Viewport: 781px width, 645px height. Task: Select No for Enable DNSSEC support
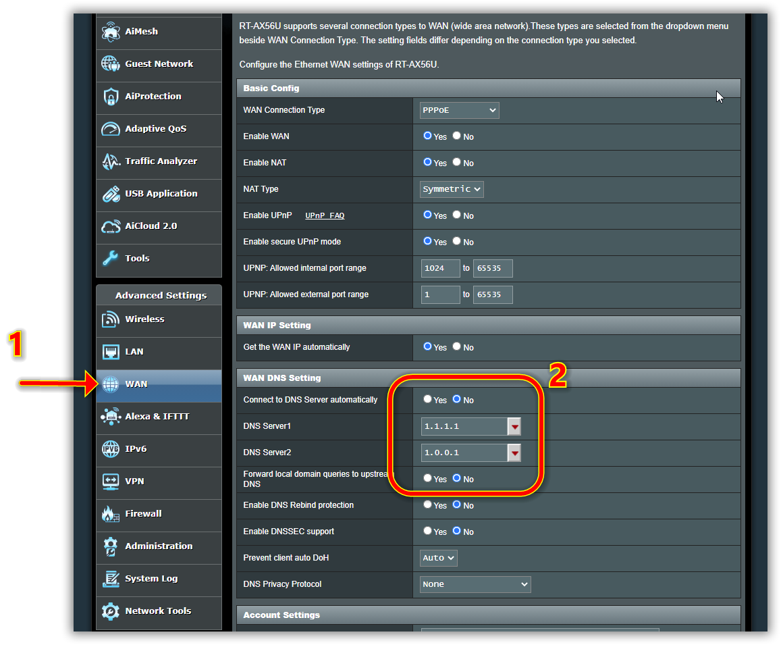457,531
